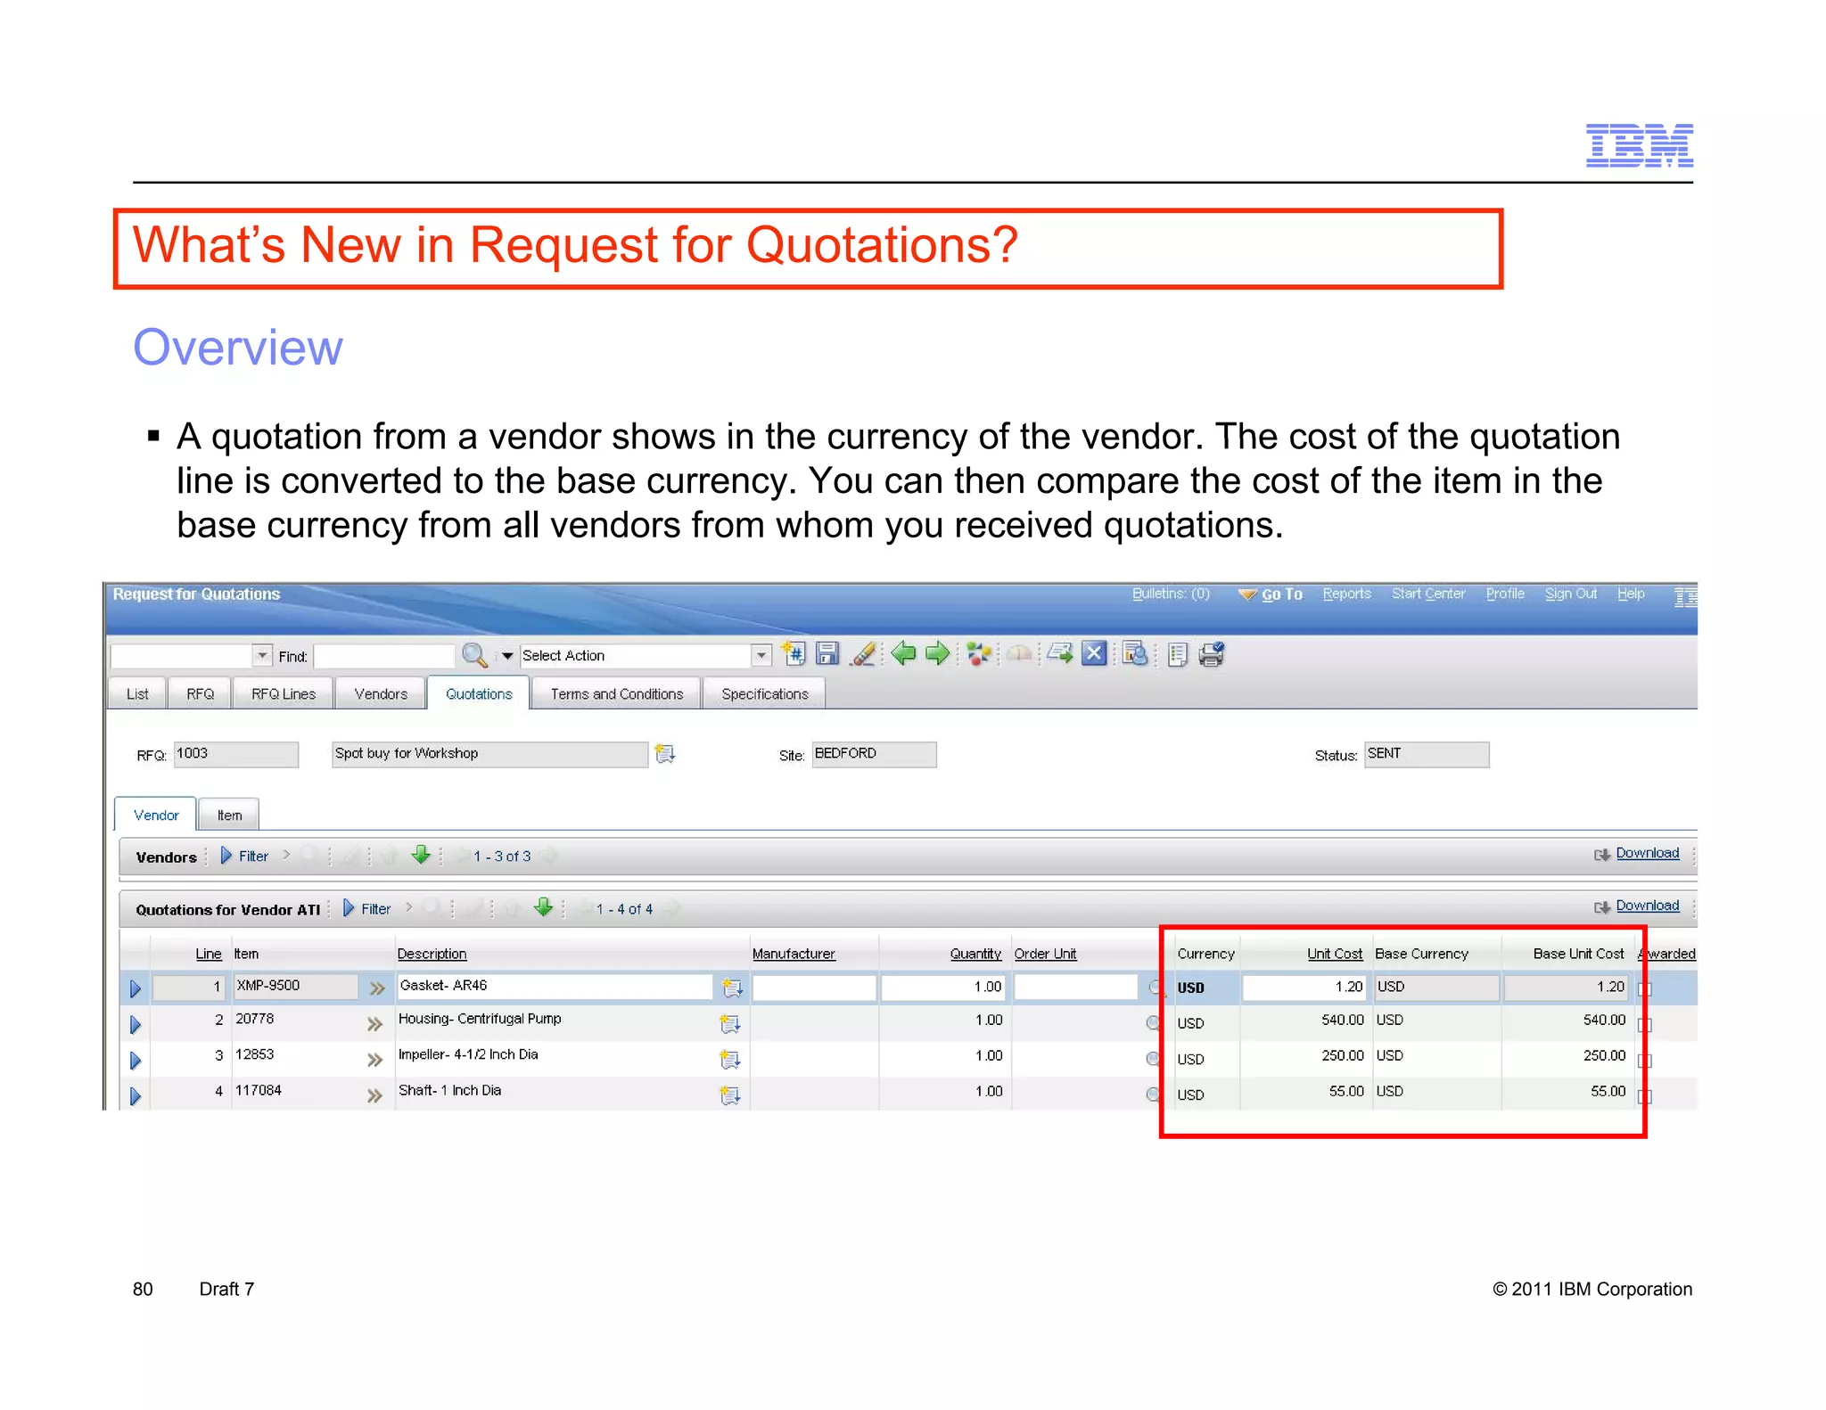Viewport: 1826px width, 1410px height.
Task: Open detail menu chevrons for item XMP-9500
Action: pos(377,988)
